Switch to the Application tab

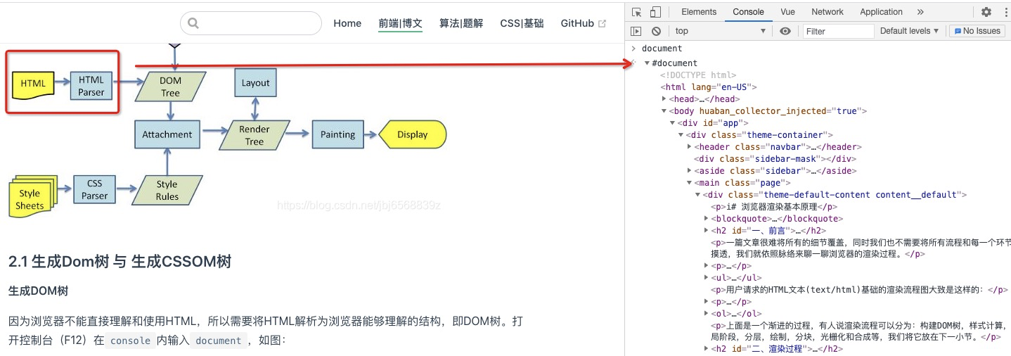click(881, 12)
